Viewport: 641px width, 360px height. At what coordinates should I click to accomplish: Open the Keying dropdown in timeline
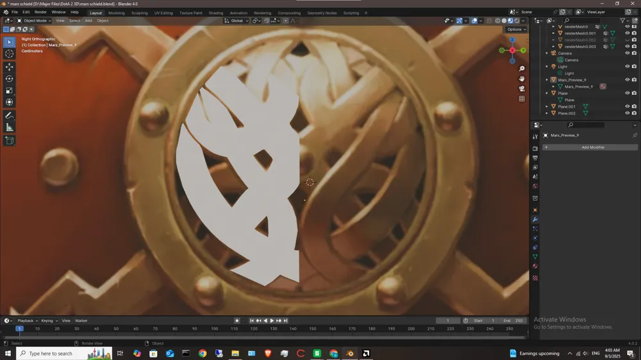[49, 321]
